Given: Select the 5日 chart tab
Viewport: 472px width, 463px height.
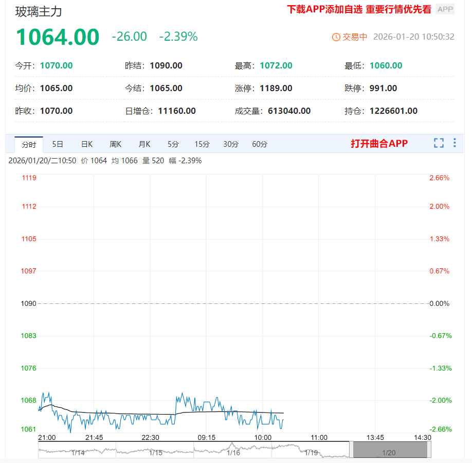Looking at the screenshot, I should click(x=58, y=144).
